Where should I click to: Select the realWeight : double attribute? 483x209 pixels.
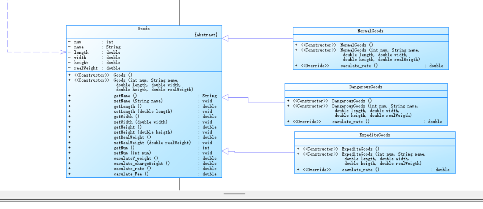pyautogui.click(x=94, y=68)
